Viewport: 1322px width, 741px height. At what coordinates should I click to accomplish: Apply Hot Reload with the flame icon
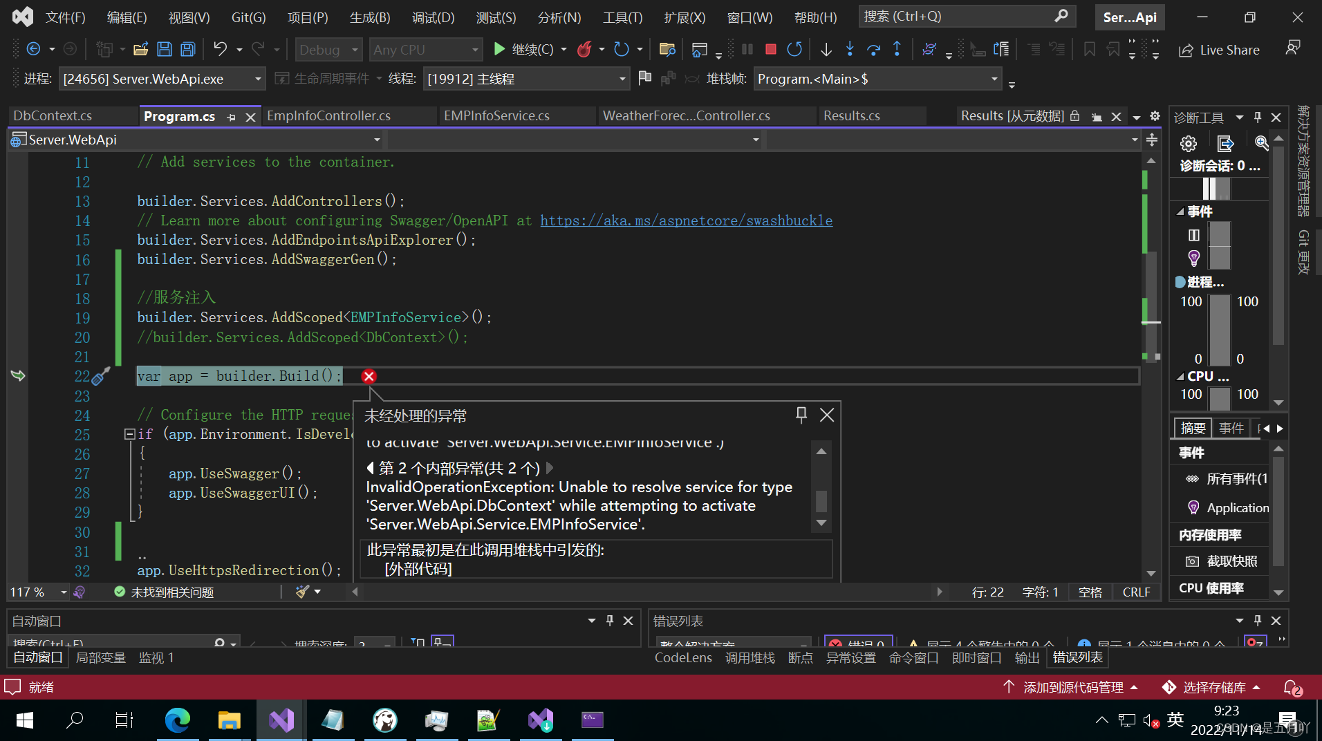coord(585,49)
